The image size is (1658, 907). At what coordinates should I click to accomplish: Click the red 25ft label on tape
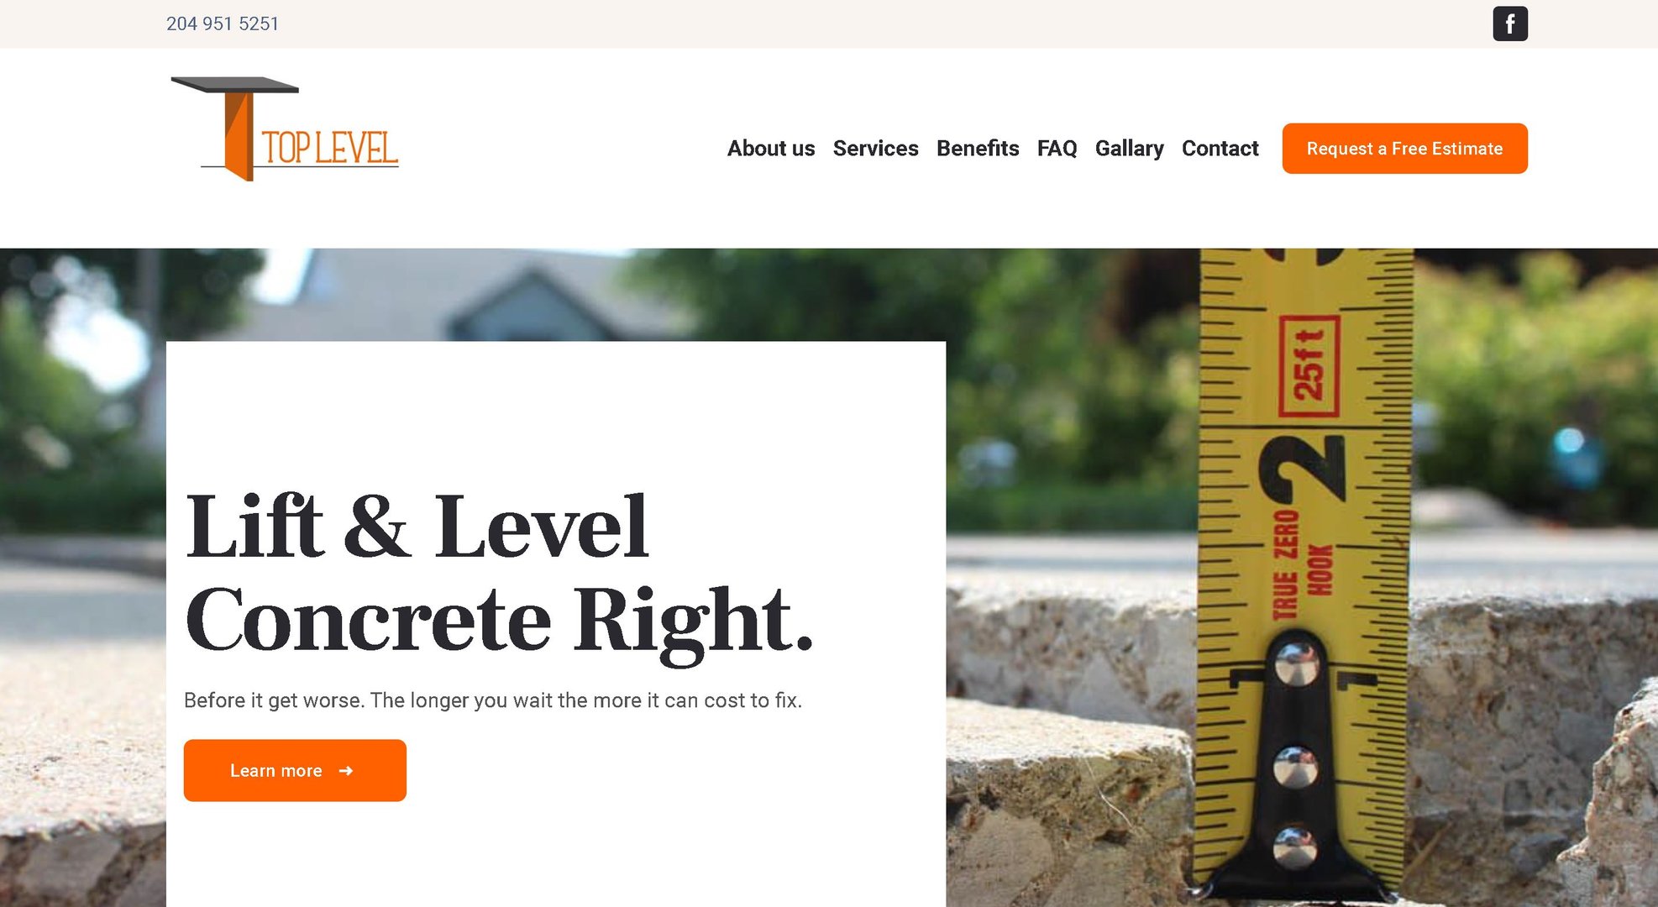[1309, 366]
